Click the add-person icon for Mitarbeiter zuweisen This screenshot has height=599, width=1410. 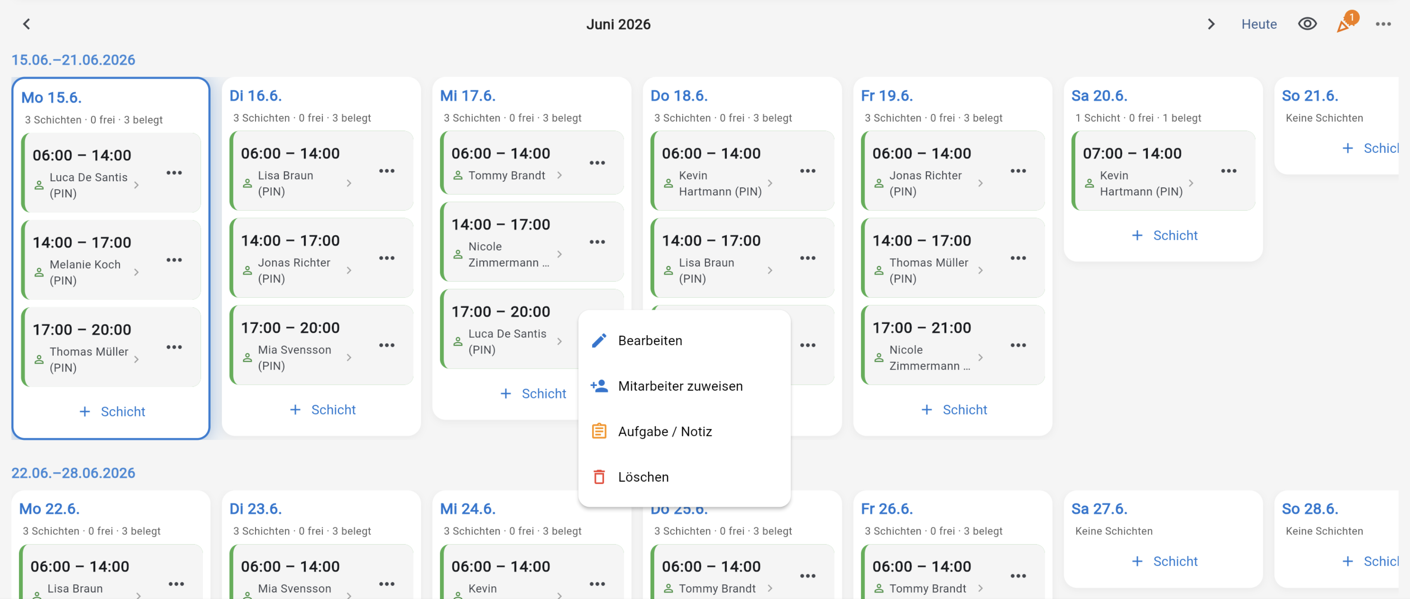pyautogui.click(x=599, y=386)
